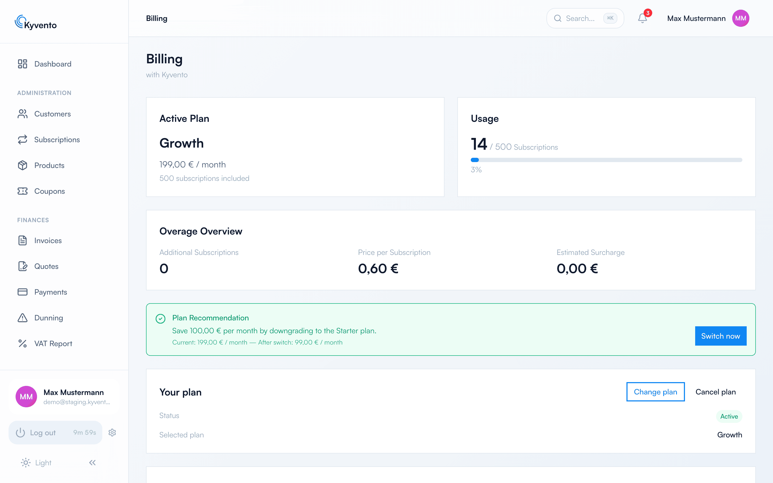Click the Log out power icon

coord(20,433)
